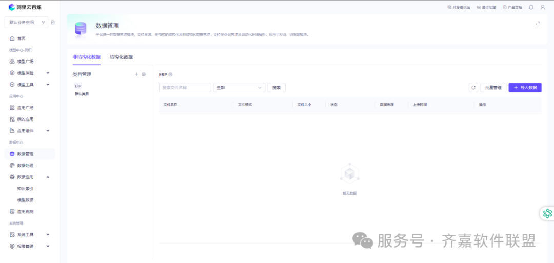The image size is (554, 263).
Task: Click the 数据处理 icon
Action: tap(12, 165)
